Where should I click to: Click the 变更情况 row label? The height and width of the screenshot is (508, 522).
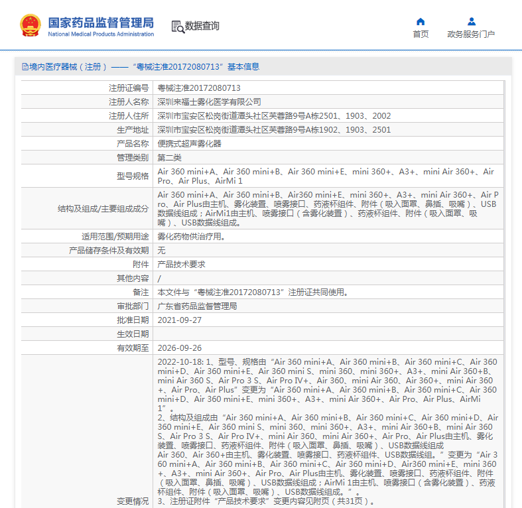(133, 501)
